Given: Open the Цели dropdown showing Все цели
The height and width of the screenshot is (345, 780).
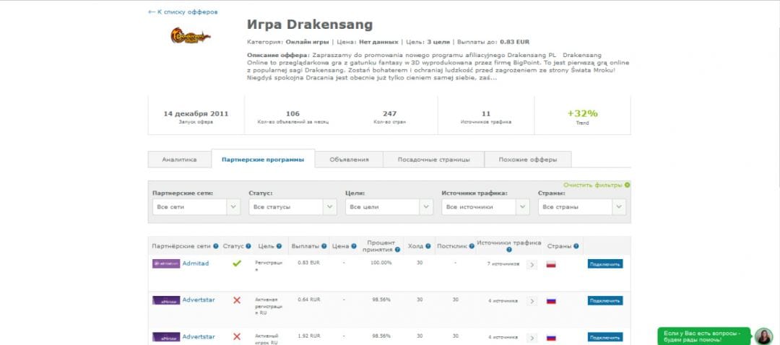Looking at the screenshot, I should click(x=389, y=207).
